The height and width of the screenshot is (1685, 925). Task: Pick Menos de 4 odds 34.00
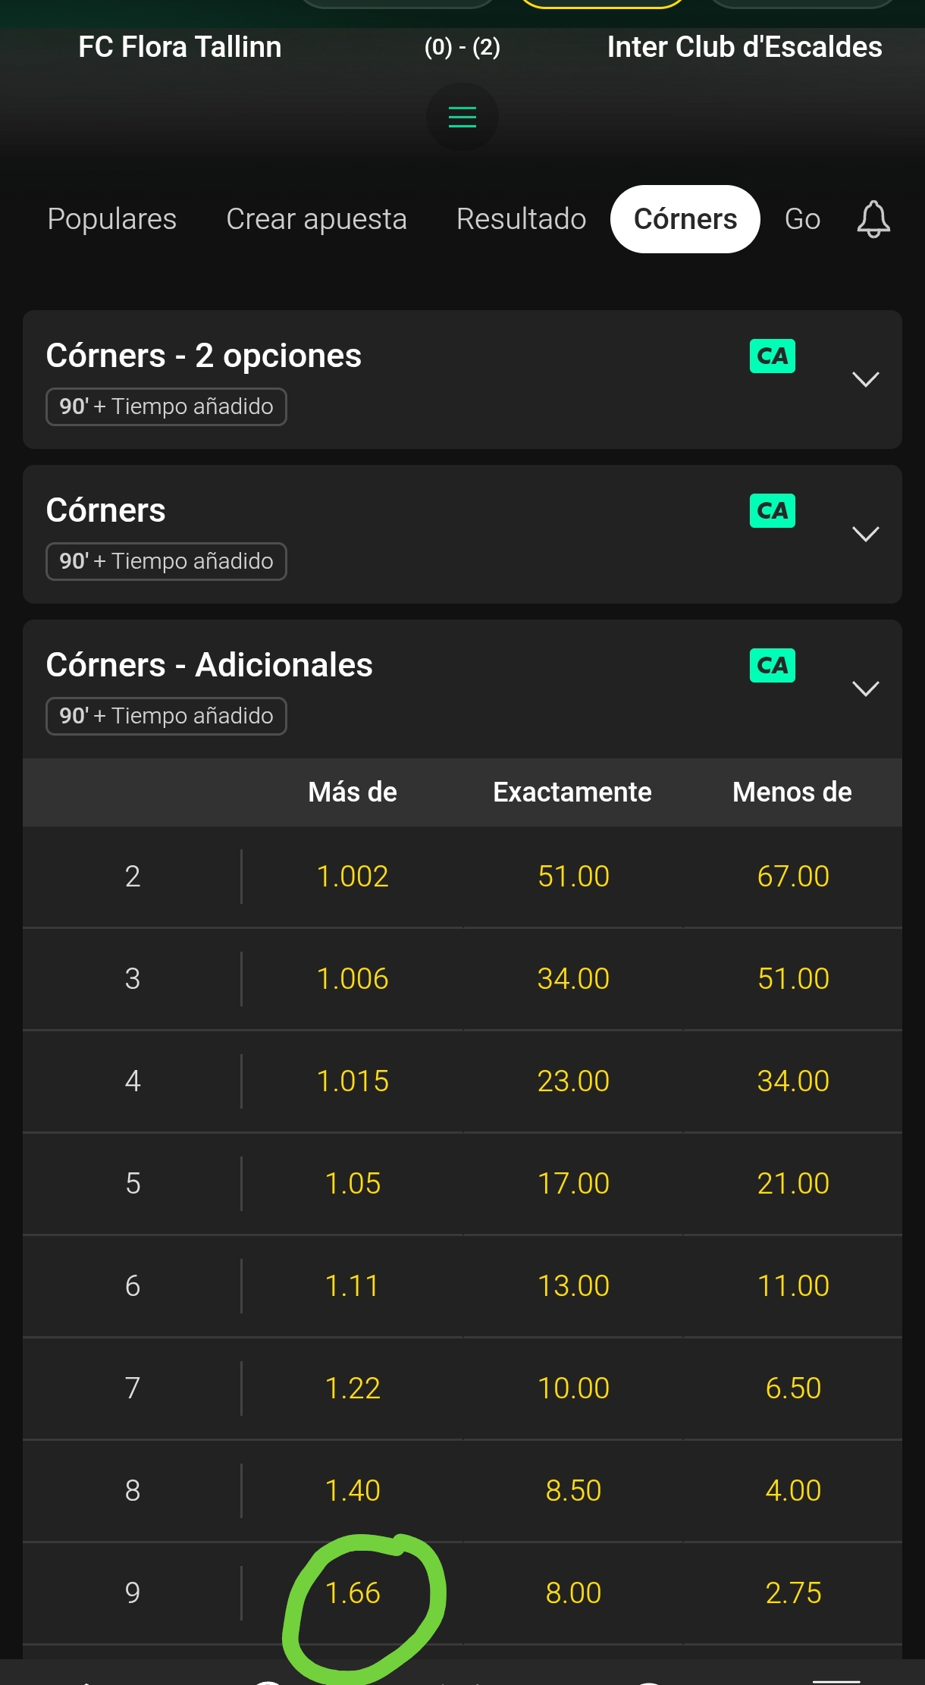pyautogui.click(x=793, y=1081)
